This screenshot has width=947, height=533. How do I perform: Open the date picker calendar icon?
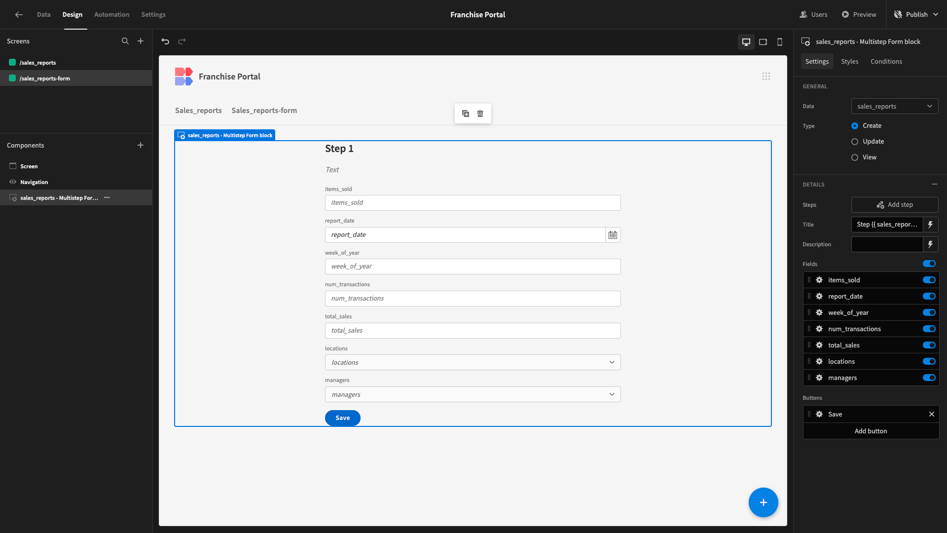pyautogui.click(x=613, y=235)
